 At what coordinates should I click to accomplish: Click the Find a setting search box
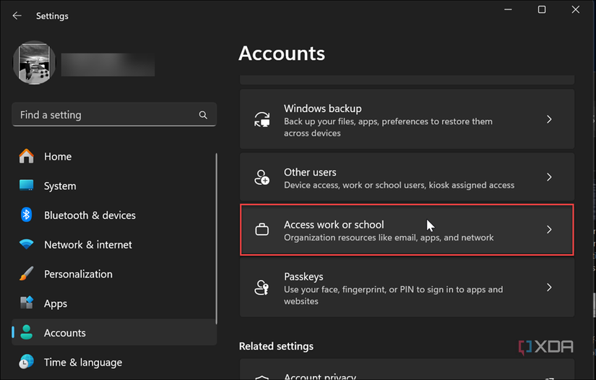click(105, 115)
